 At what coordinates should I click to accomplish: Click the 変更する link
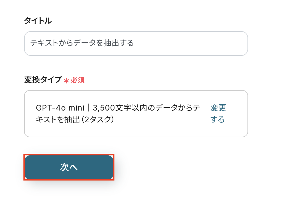218,114
